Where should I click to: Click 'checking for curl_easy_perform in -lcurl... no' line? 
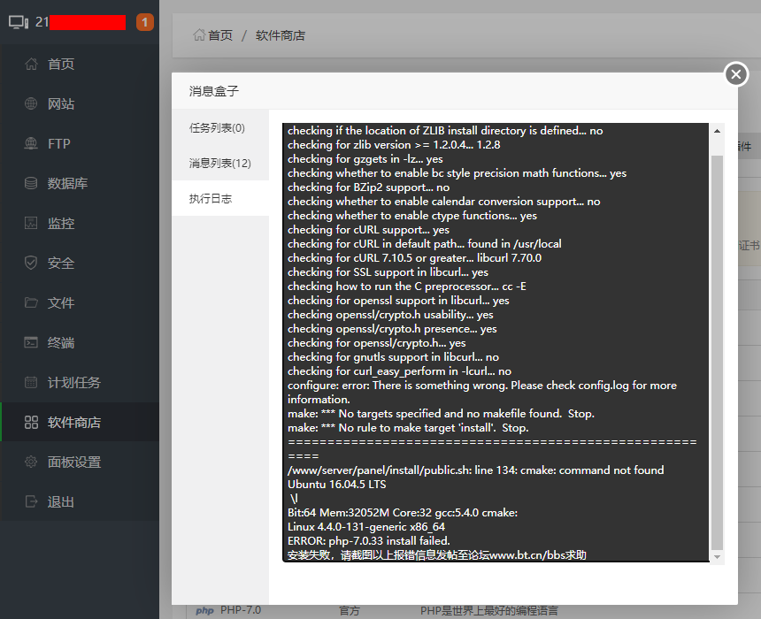pos(399,371)
